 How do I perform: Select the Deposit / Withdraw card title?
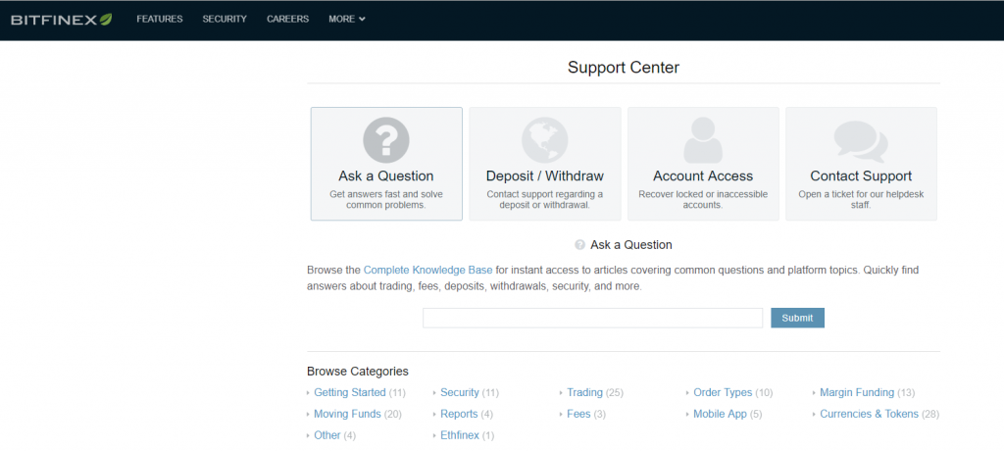545,176
